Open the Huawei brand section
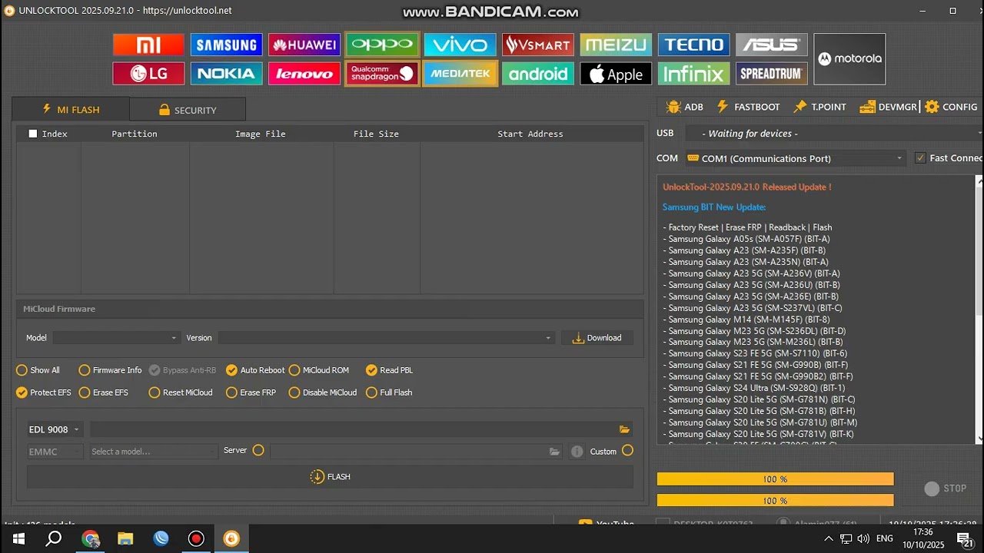984x553 pixels. (304, 45)
